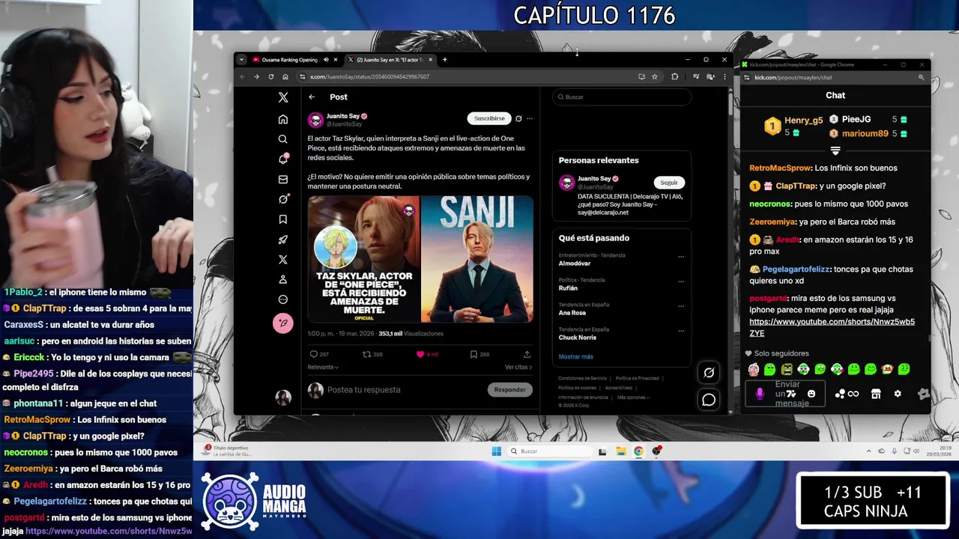959x539 pixels.
Task: Open Explore search icon in the X sidebar
Action: pos(282,139)
